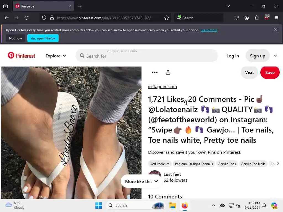Select the Acrylic Toe Nails tag

pos(253,164)
